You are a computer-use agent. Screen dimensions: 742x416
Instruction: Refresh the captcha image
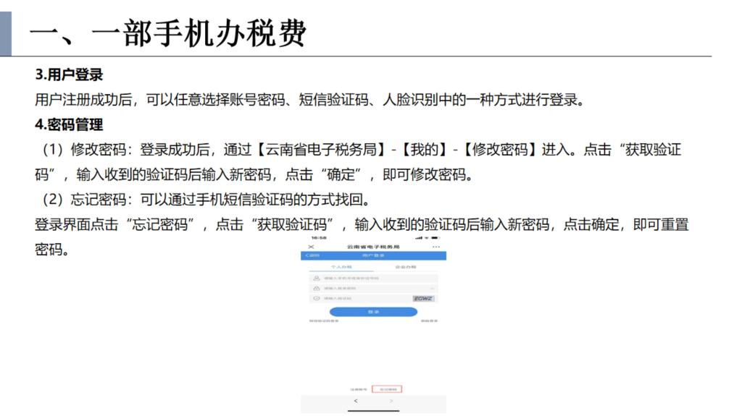click(x=423, y=298)
